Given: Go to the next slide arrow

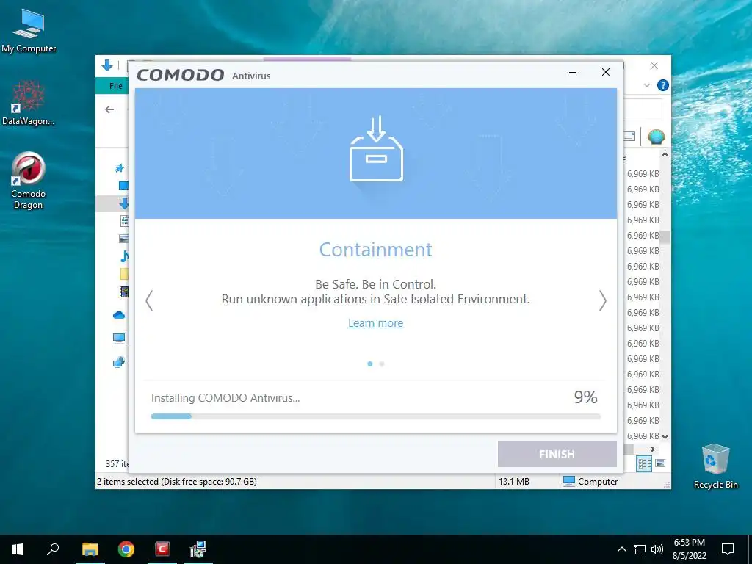Looking at the screenshot, I should click(602, 301).
